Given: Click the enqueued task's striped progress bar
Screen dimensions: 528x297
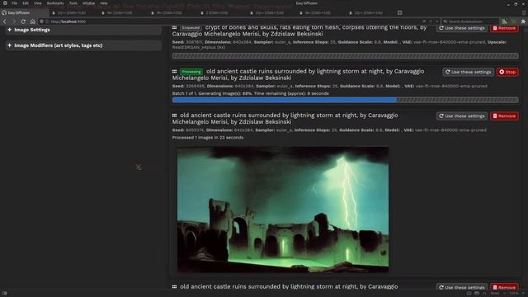Looking at the screenshot, I should [345, 55].
